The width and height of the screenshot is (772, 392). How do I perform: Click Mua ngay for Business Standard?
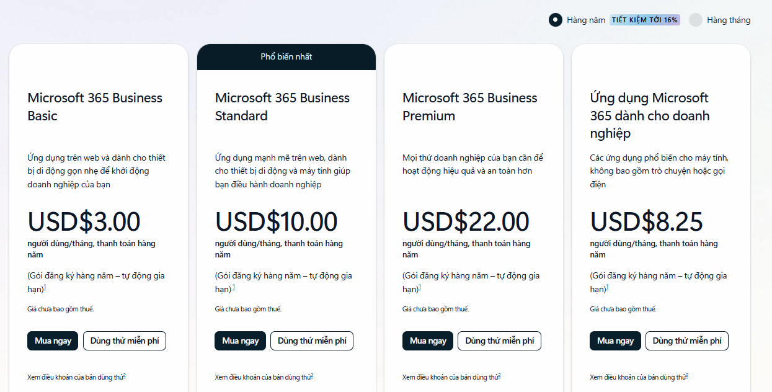coord(240,341)
